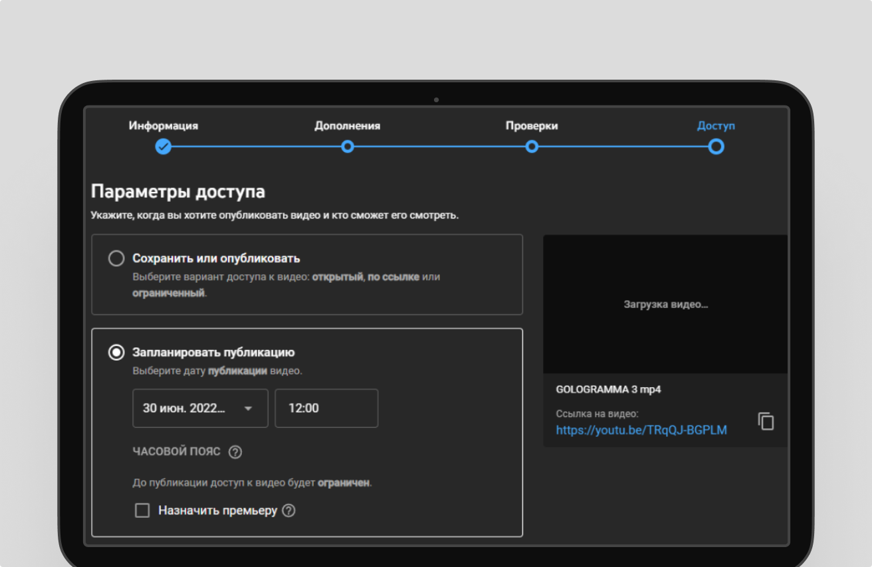This screenshot has height=567, width=872.
Task: Click the Ссылка на видео label
Action: (x=597, y=414)
